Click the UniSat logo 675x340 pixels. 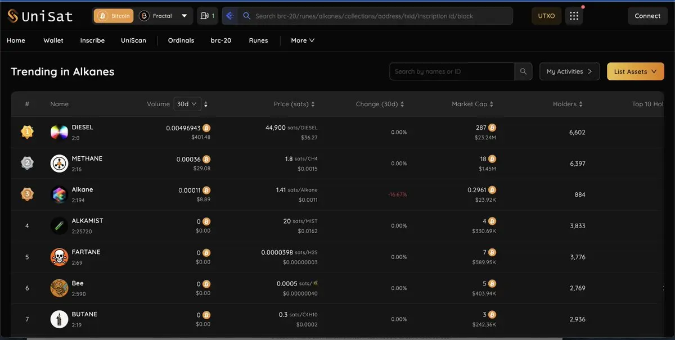[x=40, y=16]
